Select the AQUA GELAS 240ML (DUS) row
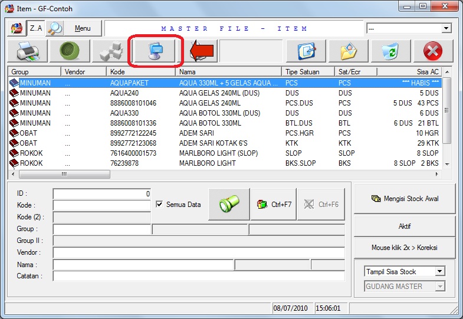Image resolution: width=463 pixels, height=319 pixels. coord(225,93)
